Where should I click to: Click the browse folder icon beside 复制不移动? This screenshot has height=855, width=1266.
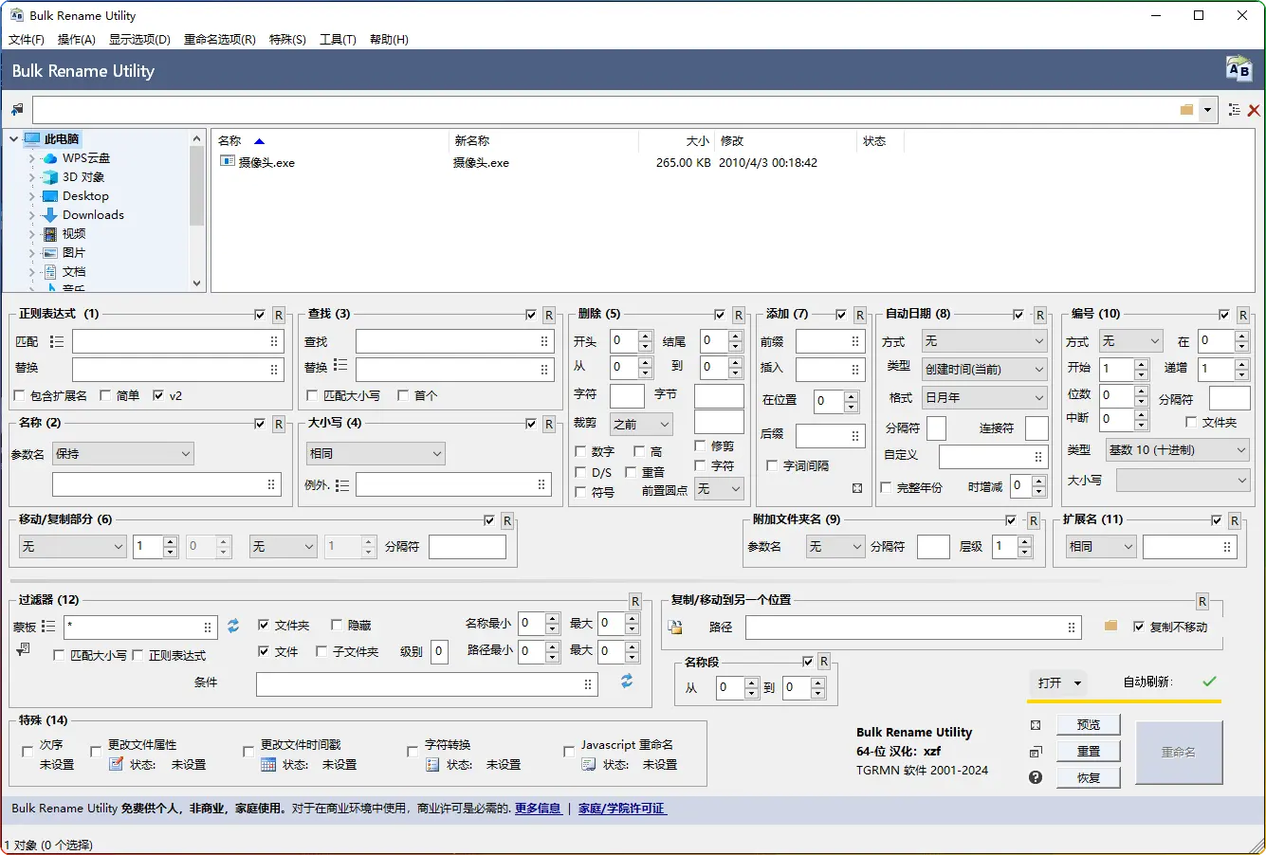(1110, 627)
